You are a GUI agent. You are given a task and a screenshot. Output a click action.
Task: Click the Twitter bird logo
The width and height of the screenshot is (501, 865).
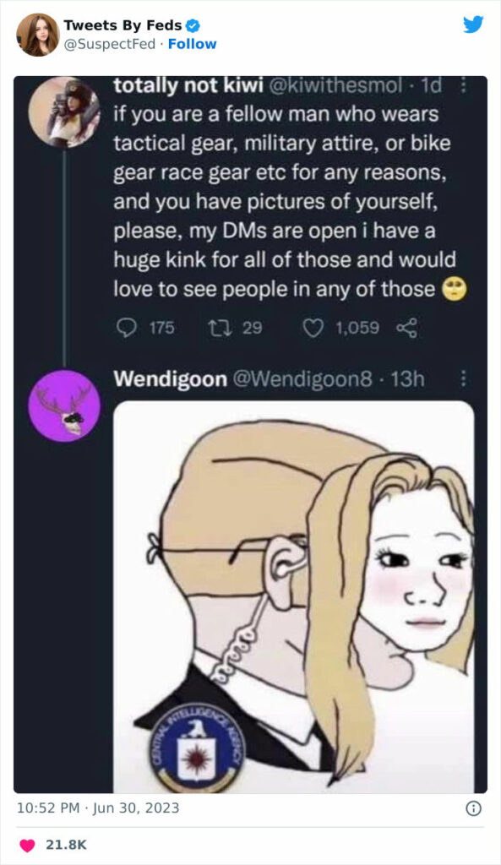tap(471, 25)
